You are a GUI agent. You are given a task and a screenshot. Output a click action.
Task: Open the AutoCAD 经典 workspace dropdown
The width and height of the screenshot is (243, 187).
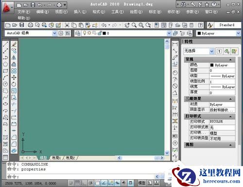[54, 33]
